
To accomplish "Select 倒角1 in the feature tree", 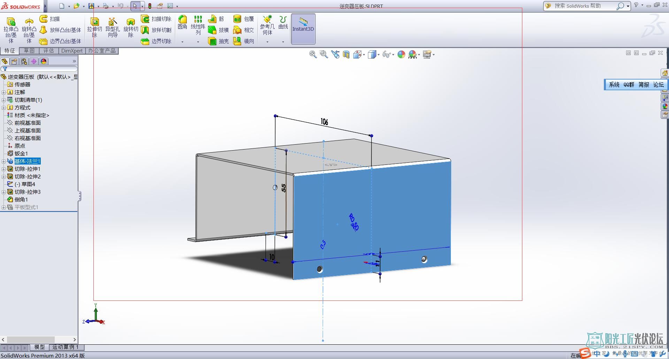I will (x=21, y=200).
